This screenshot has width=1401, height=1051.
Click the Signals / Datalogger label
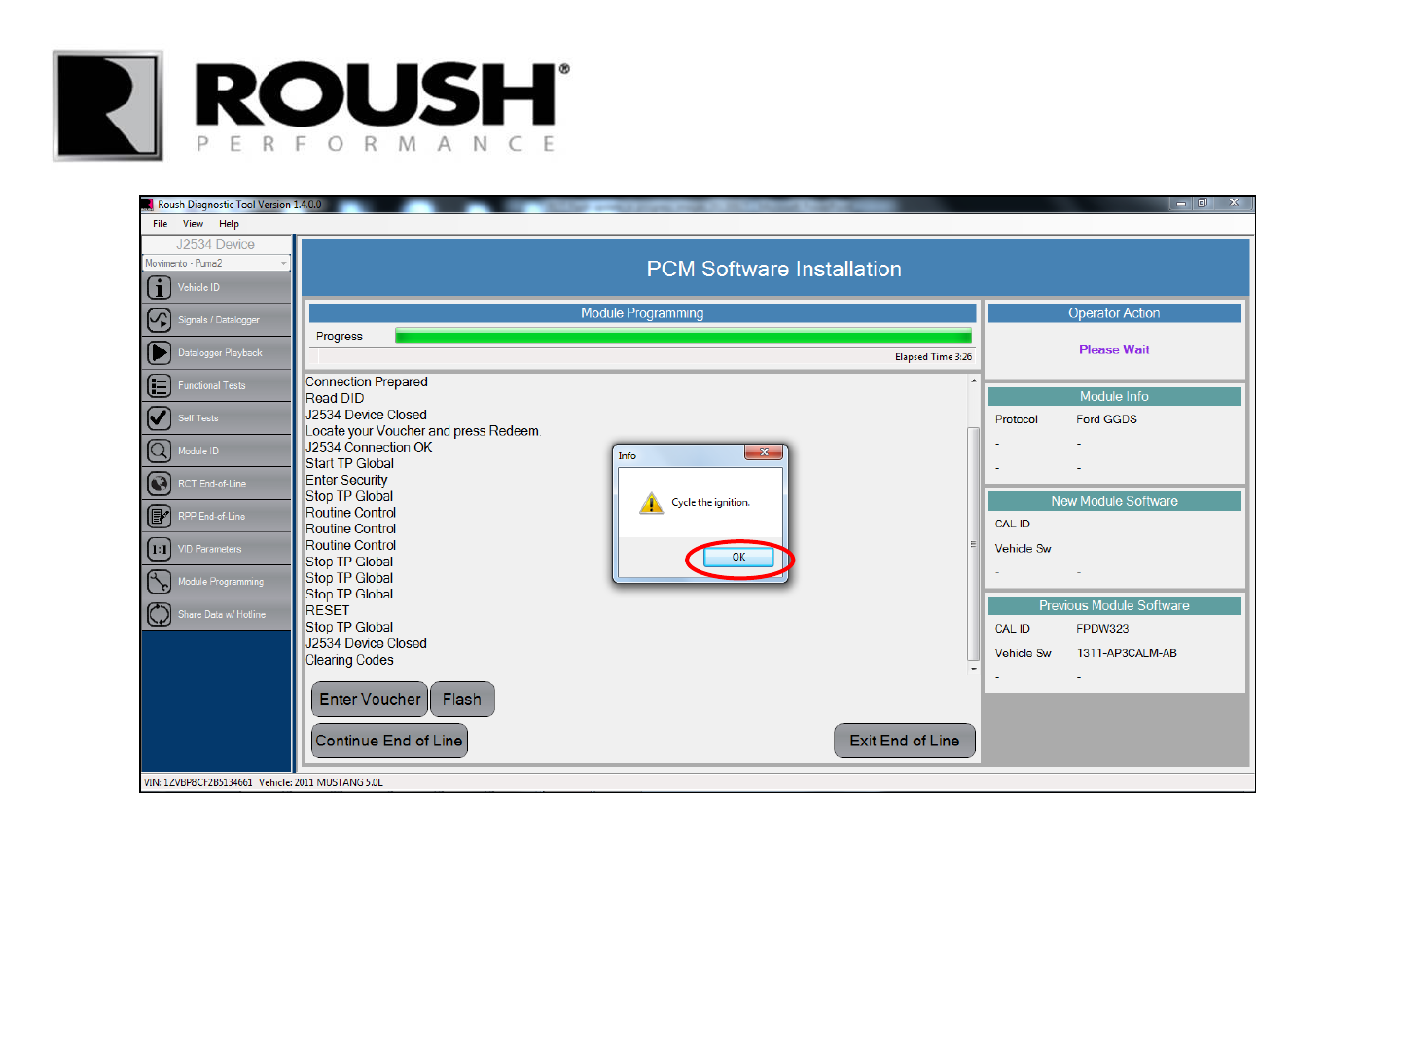point(219,320)
